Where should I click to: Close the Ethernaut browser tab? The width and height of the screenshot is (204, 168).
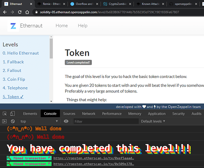tap(31, 4)
